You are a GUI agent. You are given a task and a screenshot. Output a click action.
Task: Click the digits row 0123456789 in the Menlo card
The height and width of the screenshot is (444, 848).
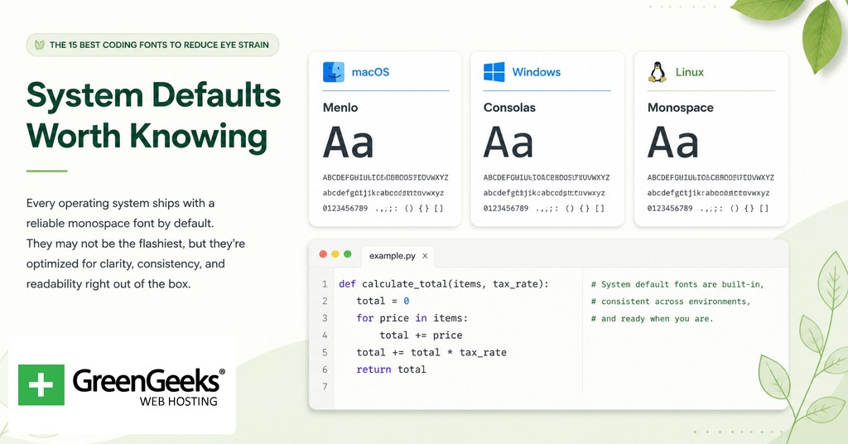pyautogui.click(x=345, y=208)
